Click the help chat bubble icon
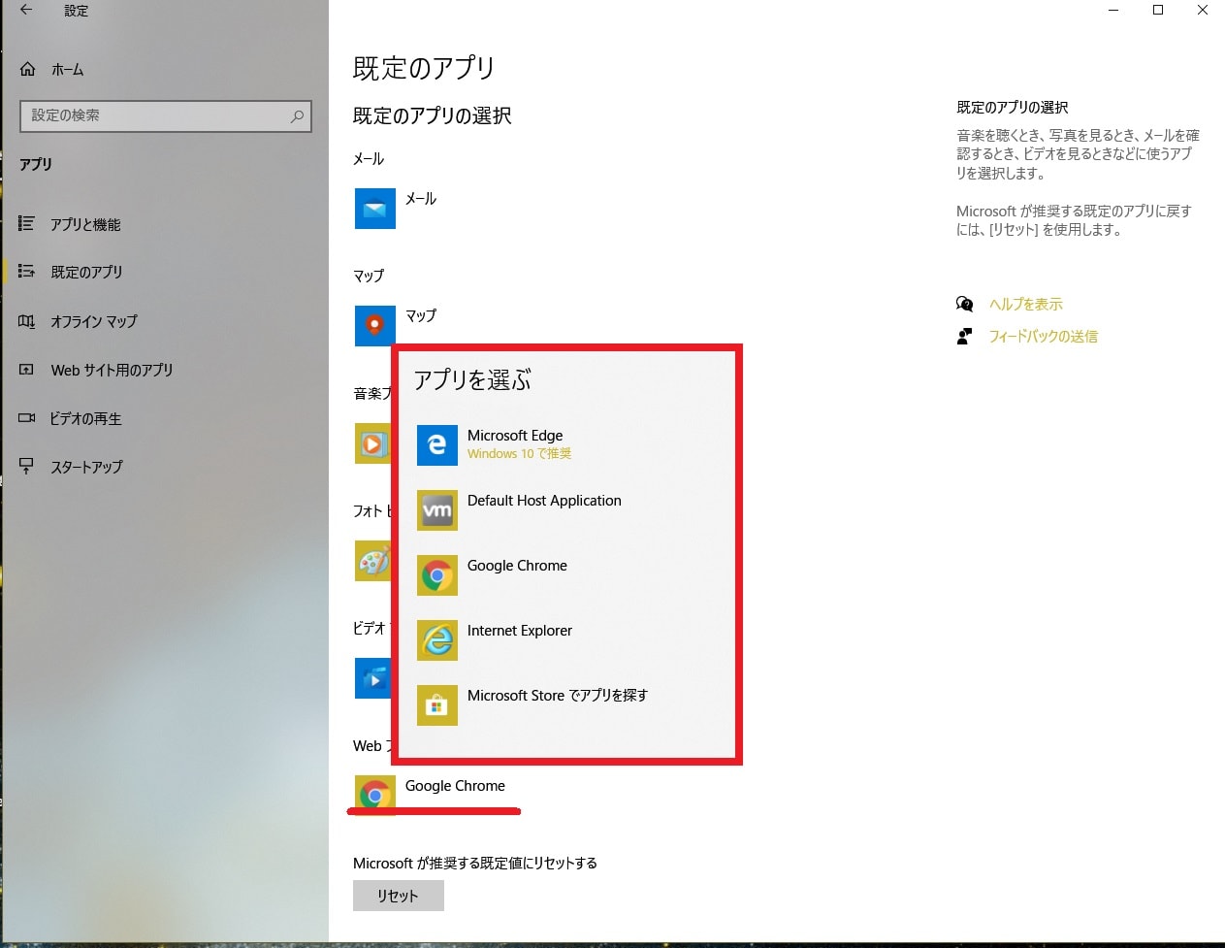The width and height of the screenshot is (1225, 948). 964,304
